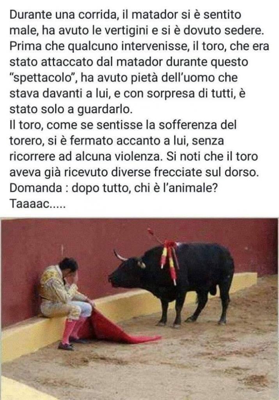This screenshot has width=279, height=400.
Task: Click the words "stato solo a guardarlo."
Action: pyautogui.click(x=71, y=109)
